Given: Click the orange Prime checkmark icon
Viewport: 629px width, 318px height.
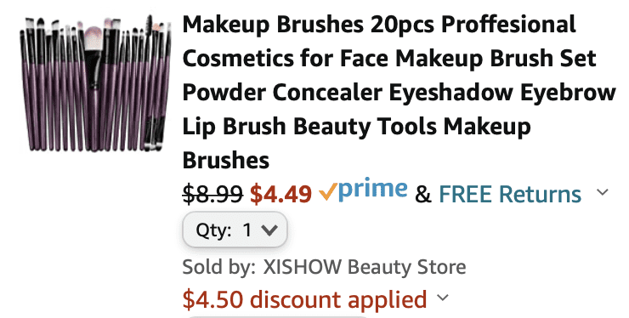Looking at the screenshot, I should 328,194.
